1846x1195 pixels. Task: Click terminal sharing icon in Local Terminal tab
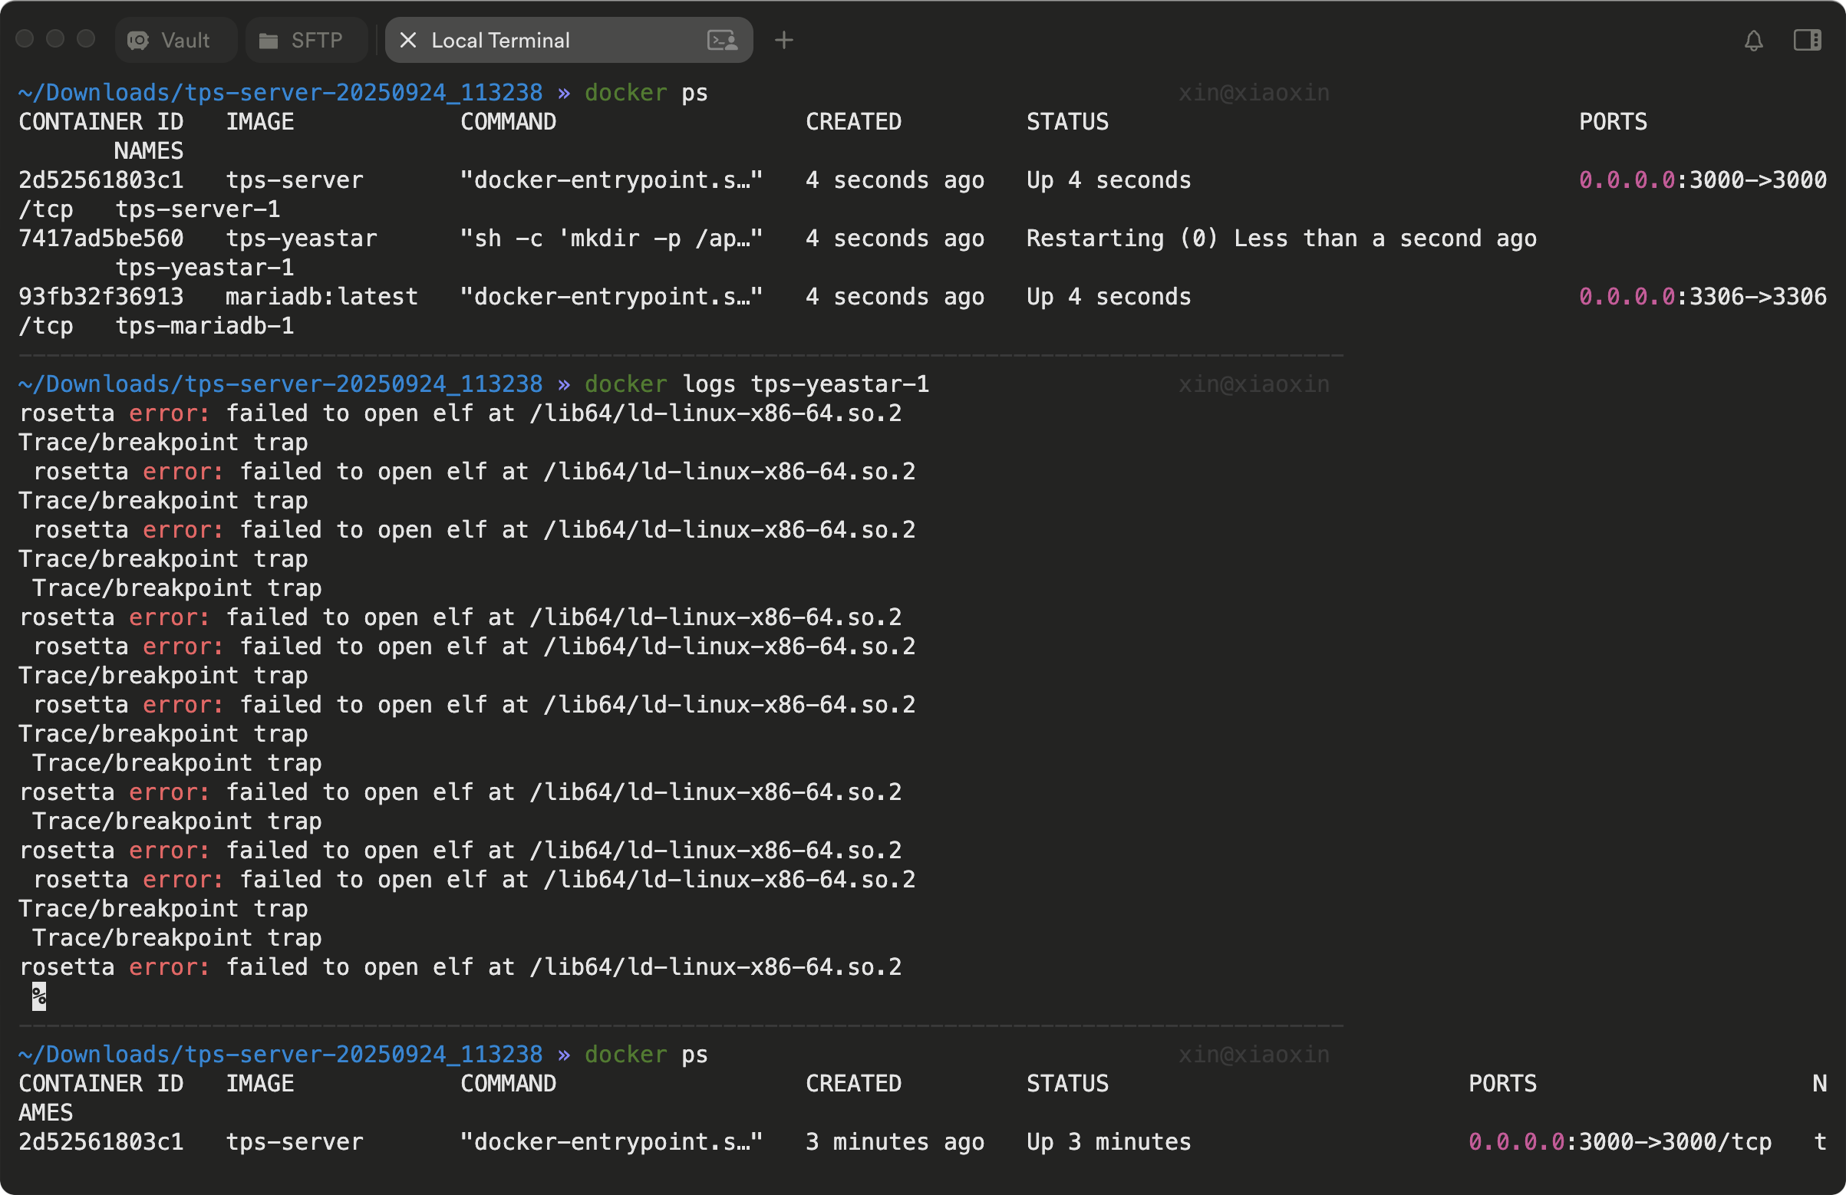(x=722, y=41)
